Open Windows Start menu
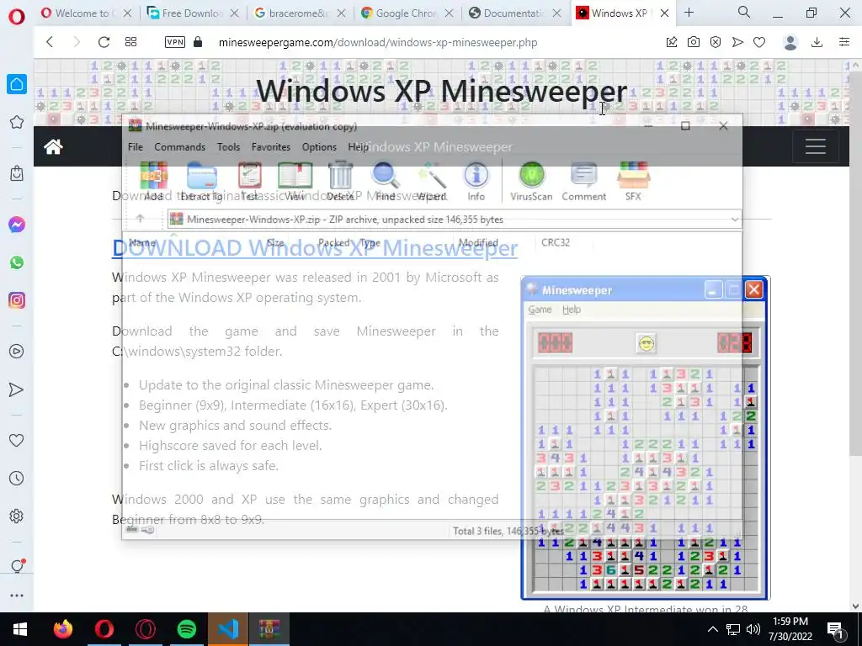Screen dimensions: 862x646 coord(20,629)
